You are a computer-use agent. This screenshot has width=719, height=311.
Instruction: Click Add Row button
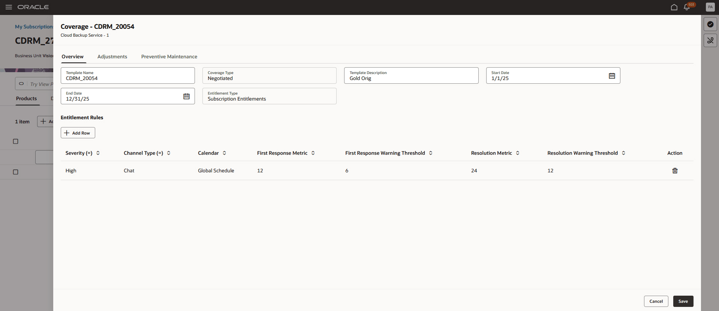click(x=78, y=133)
